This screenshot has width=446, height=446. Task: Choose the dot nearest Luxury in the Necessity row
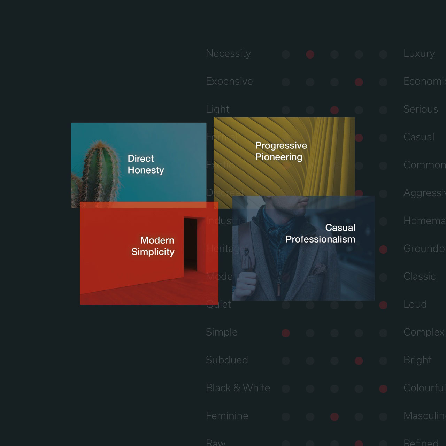click(x=383, y=54)
